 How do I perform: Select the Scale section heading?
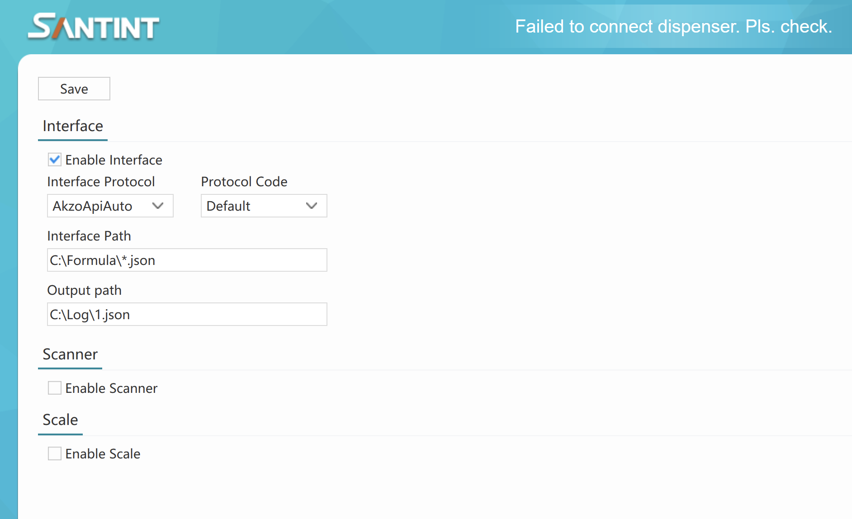[60, 420]
